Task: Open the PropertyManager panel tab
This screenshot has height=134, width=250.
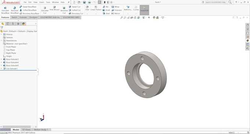Action: coord(8,24)
